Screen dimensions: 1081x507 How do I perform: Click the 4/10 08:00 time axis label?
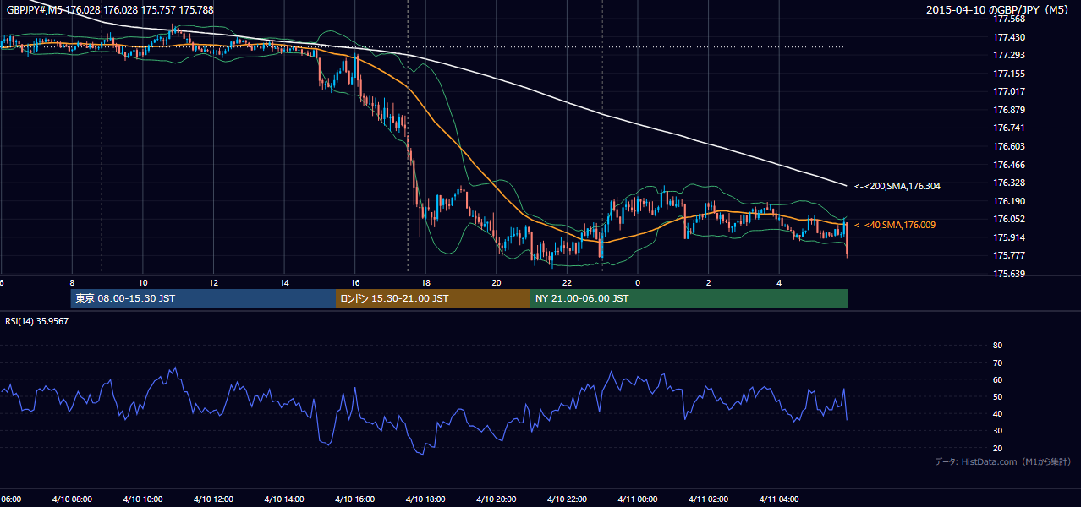point(72,499)
